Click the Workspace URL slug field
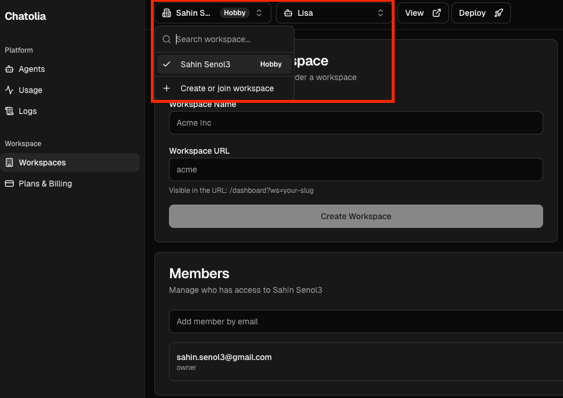This screenshot has width=563, height=398. (355, 169)
